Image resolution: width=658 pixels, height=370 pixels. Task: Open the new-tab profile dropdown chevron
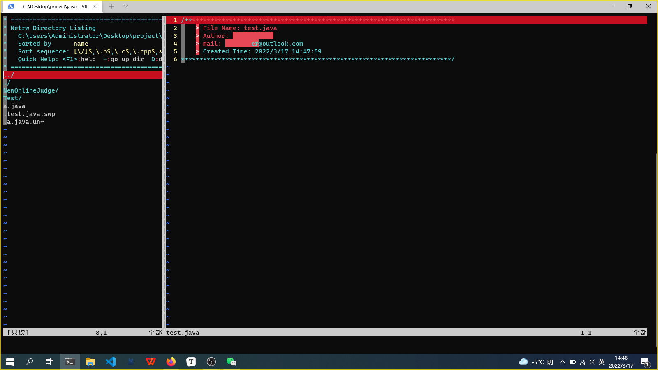(x=126, y=6)
